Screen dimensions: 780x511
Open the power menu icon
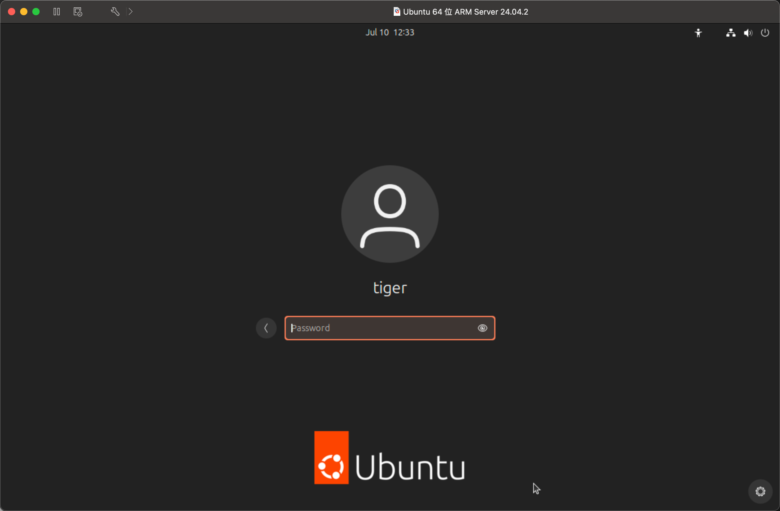coord(765,33)
